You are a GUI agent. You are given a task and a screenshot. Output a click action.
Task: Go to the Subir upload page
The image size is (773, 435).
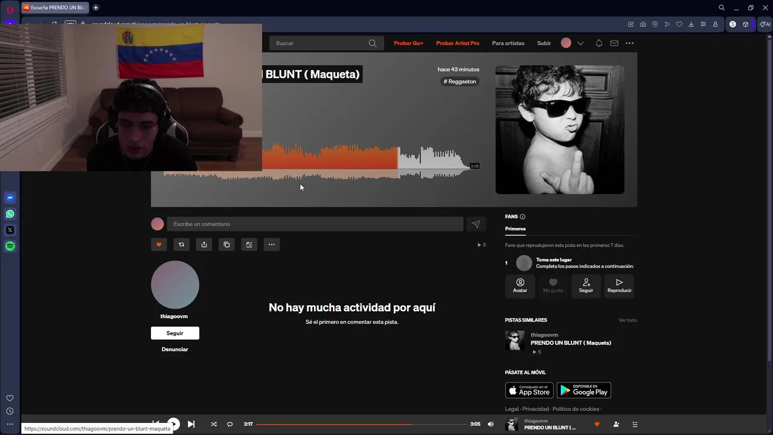pyautogui.click(x=544, y=43)
